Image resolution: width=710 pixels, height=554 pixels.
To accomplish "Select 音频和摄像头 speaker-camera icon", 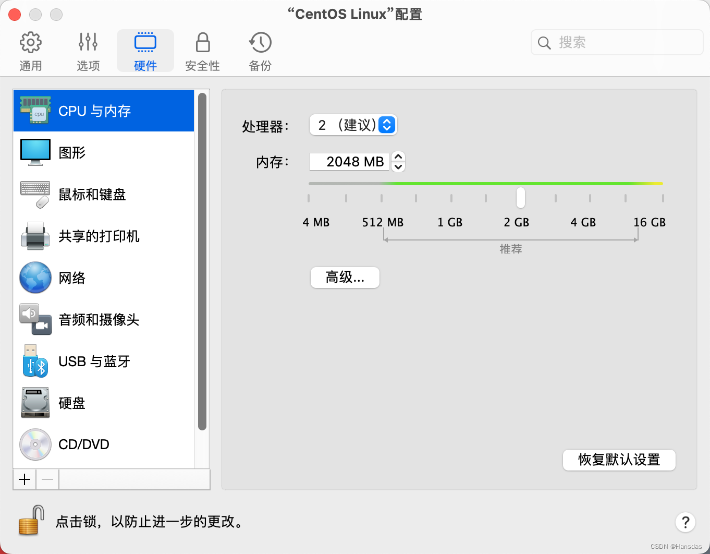I will click(x=35, y=319).
